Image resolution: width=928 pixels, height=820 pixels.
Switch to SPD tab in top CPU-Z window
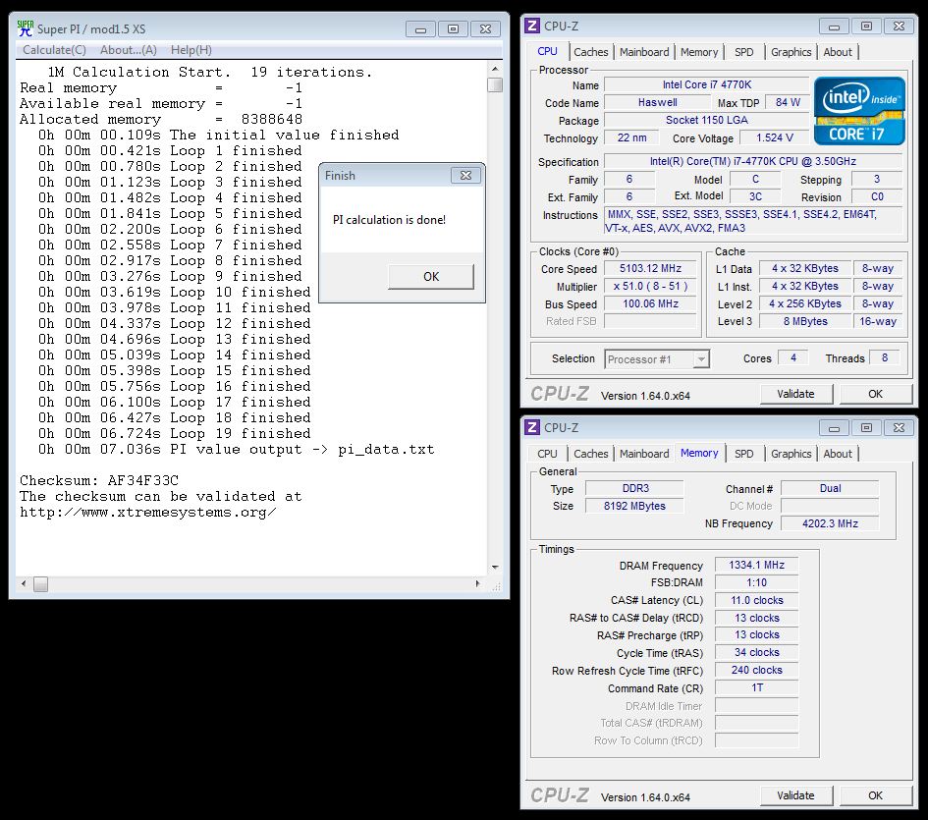coord(744,52)
